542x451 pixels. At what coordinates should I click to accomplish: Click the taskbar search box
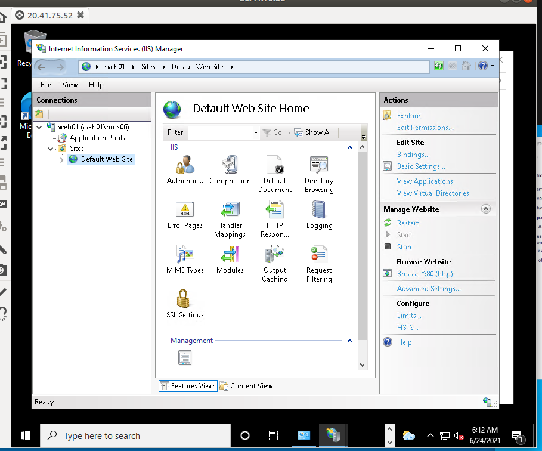click(135, 435)
